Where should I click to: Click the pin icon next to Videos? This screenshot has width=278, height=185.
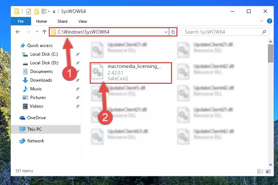click(77, 106)
